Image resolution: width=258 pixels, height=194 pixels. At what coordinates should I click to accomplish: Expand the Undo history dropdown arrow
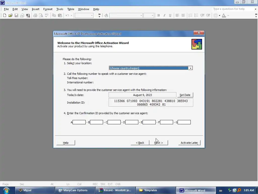71,15
